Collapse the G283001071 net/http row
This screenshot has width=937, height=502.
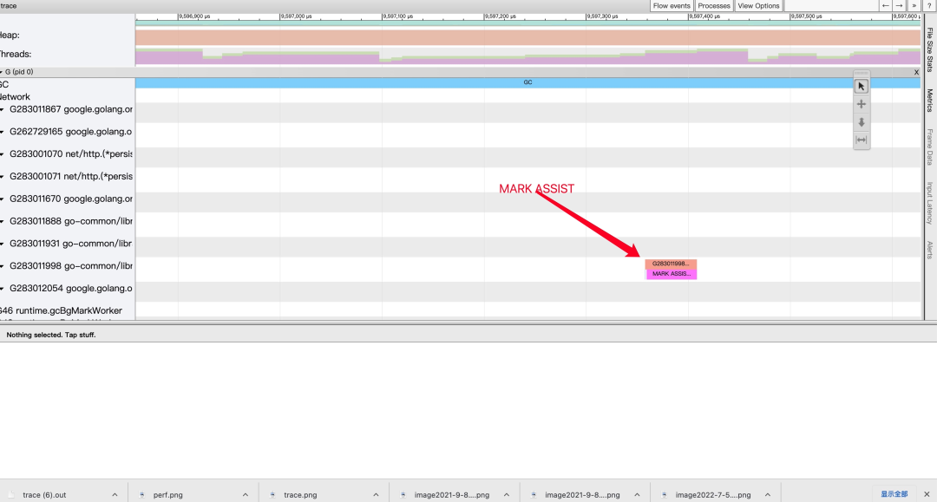[x=3, y=177]
